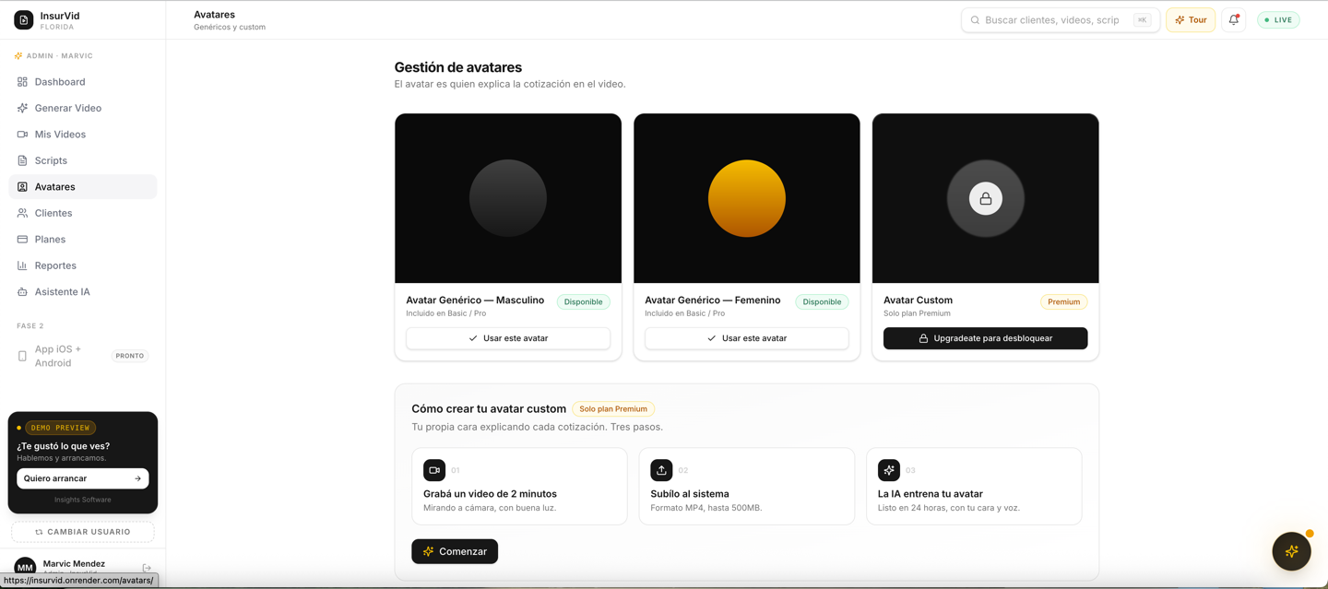Click the floating AI sparkle assistant button

(x=1291, y=551)
